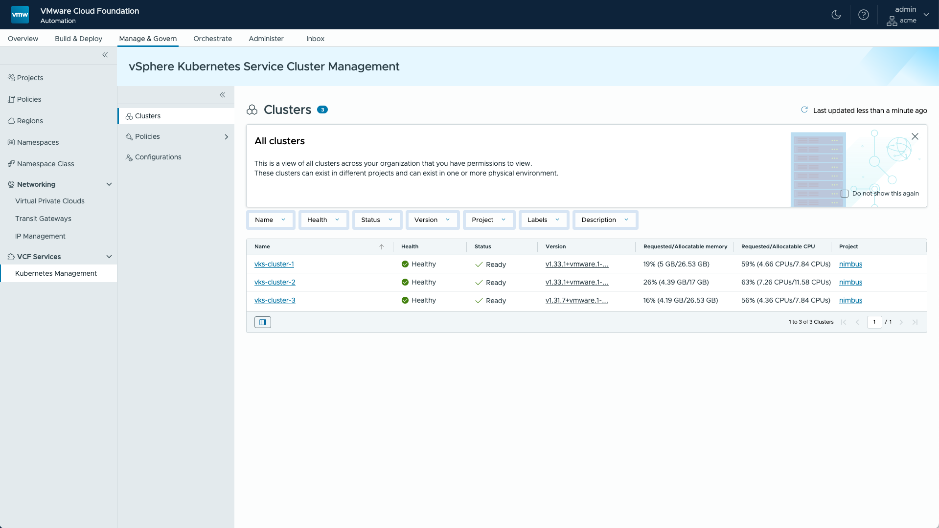Go to the first page
This screenshot has height=528, width=939.
coord(844,322)
